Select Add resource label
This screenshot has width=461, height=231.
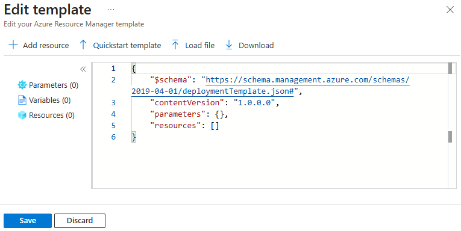[46, 46]
